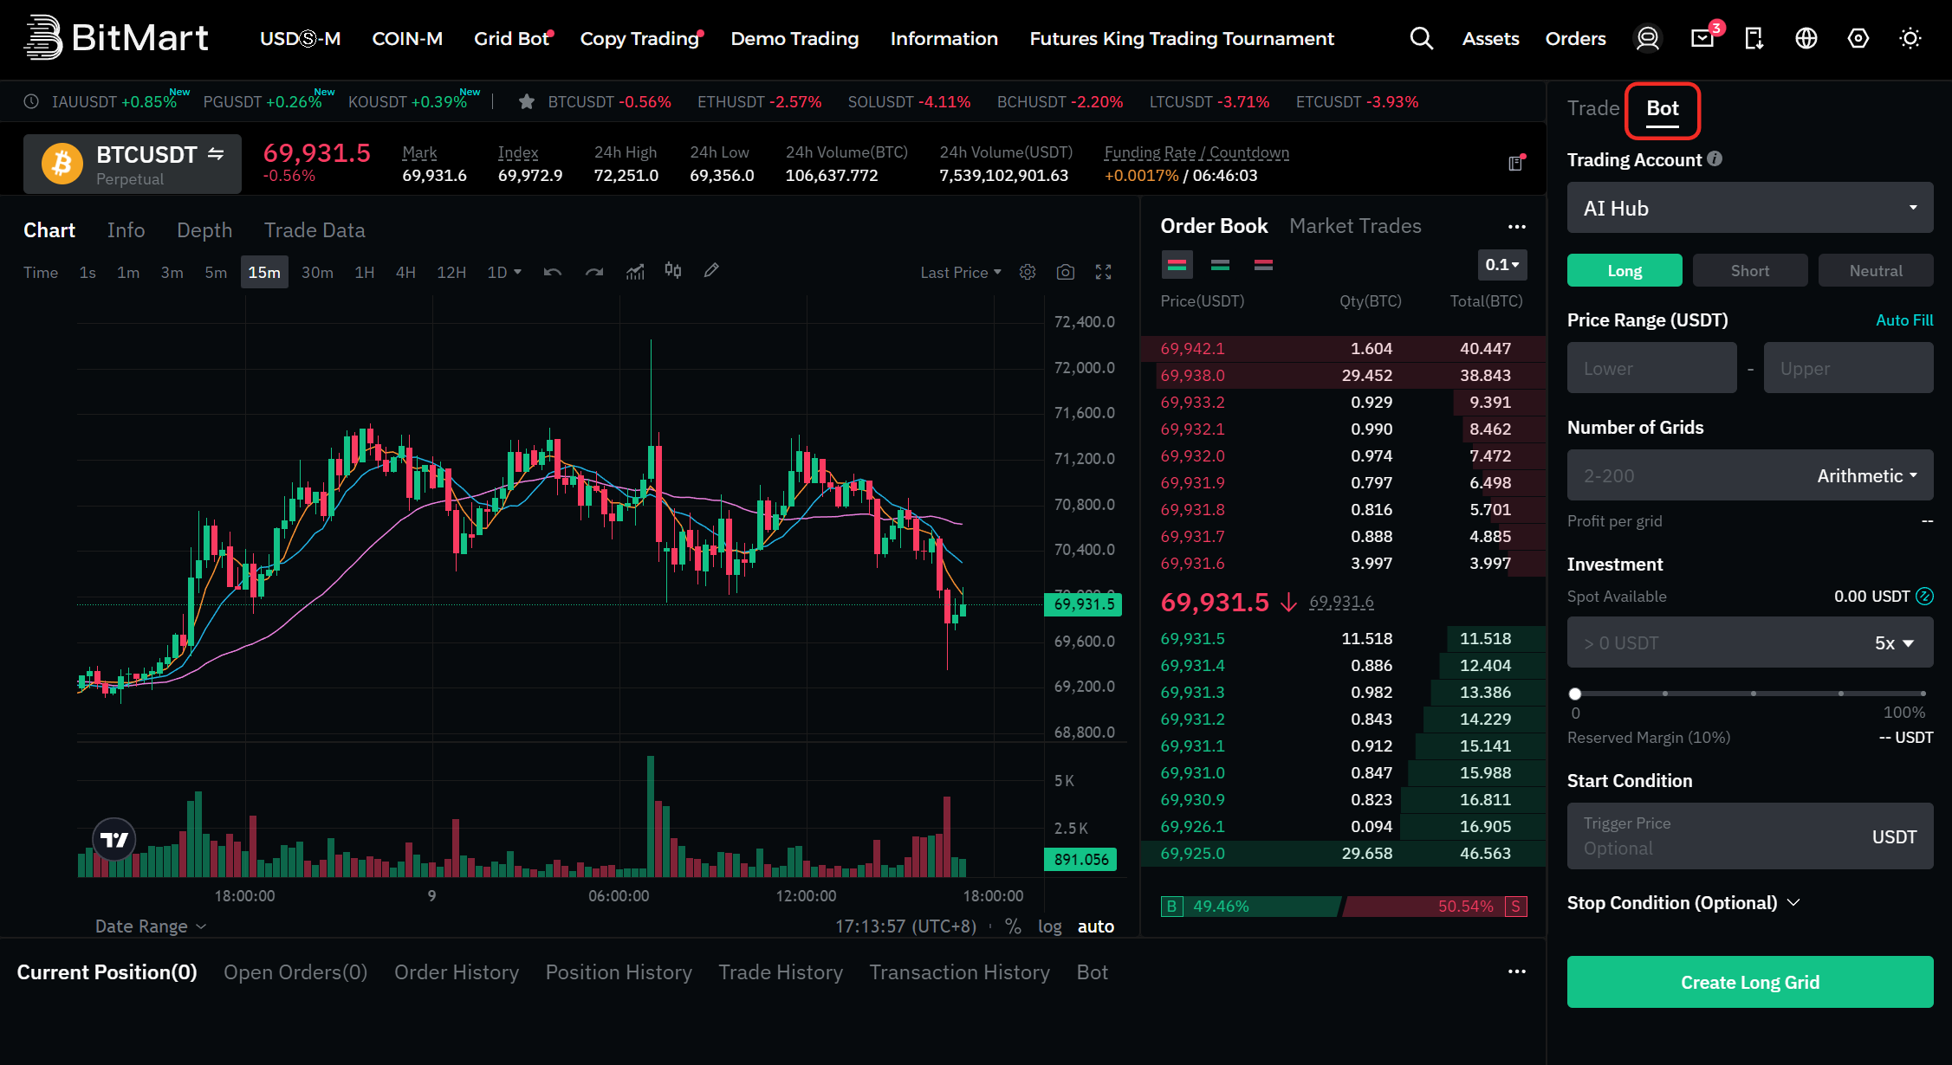Viewport: 1952px width, 1065px height.
Task: Click the spot transfer icon beside 0.00 USDT
Action: coord(1924,597)
